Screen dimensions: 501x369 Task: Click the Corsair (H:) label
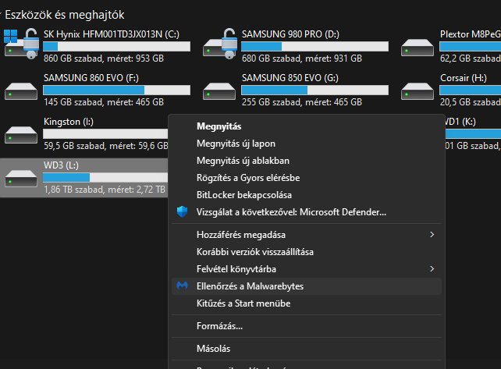pyautogui.click(x=464, y=78)
